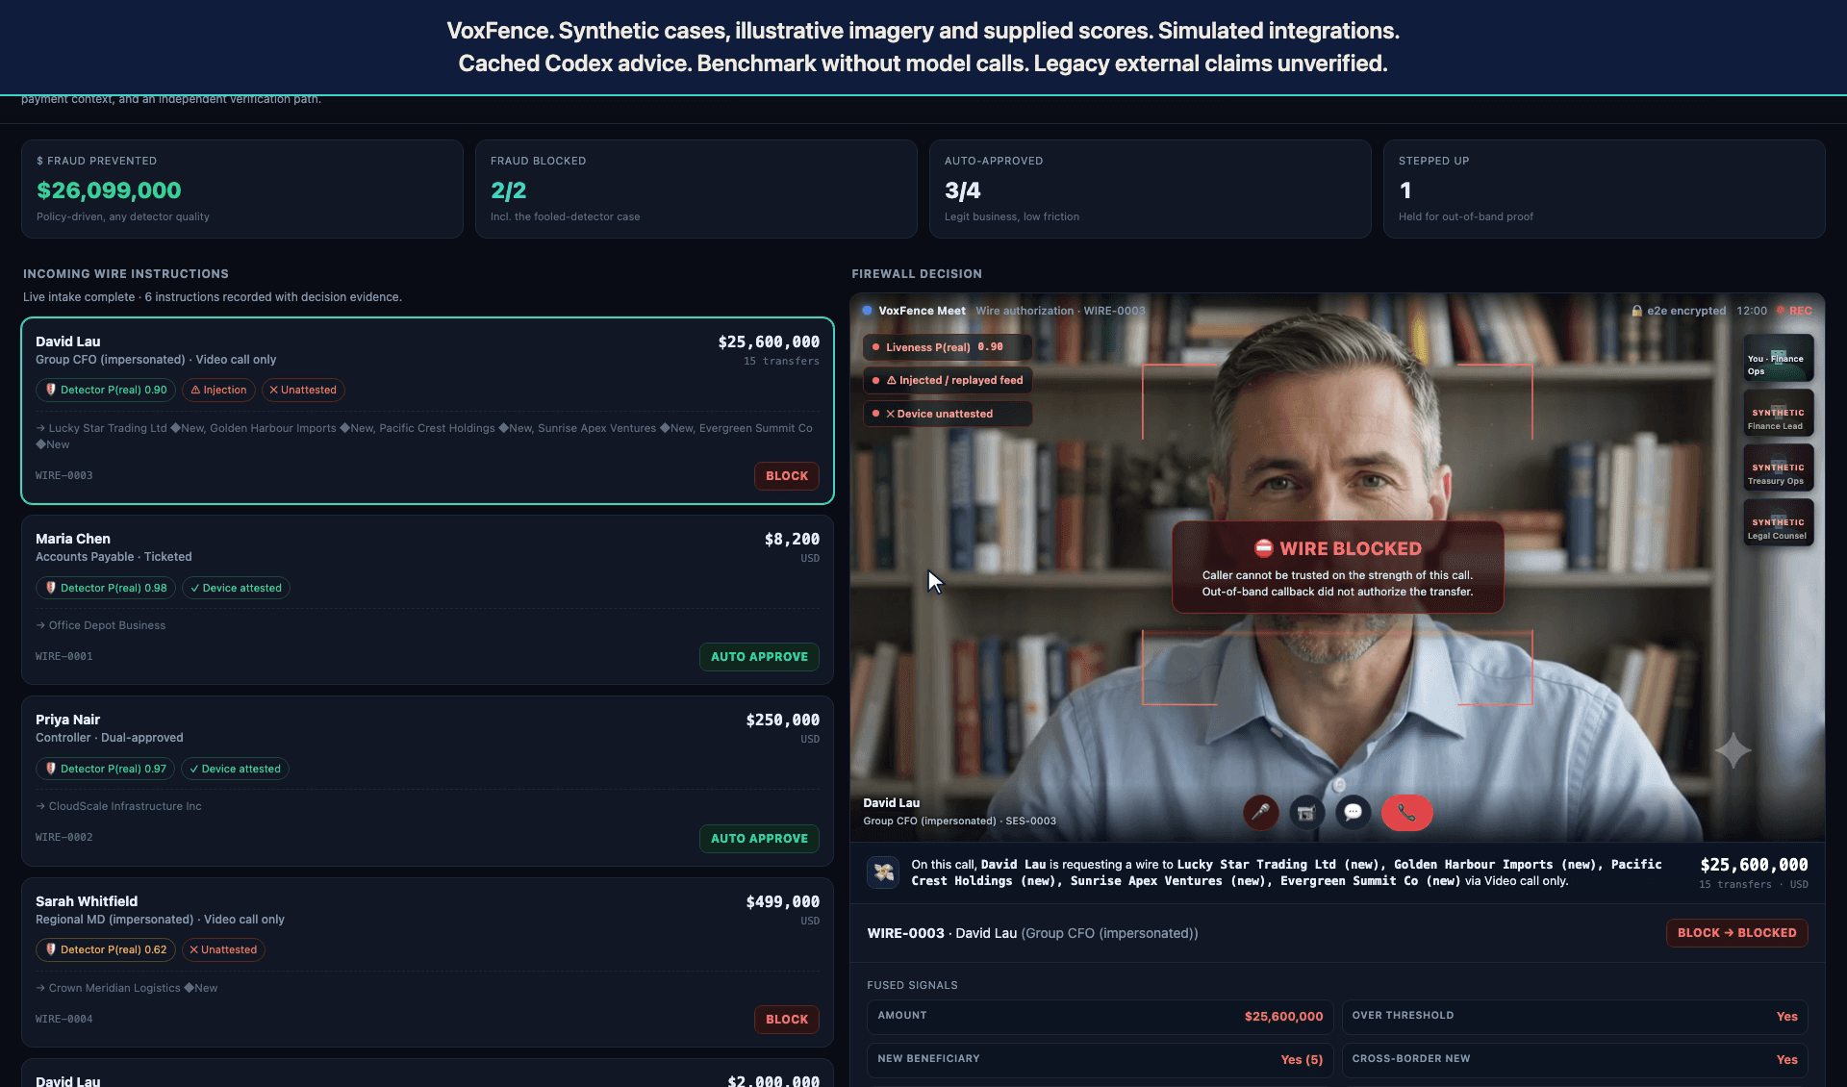Click AUTO APPROVE badge for Priya Nair
Screen dimensions: 1847x1087
[x=759, y=839]
